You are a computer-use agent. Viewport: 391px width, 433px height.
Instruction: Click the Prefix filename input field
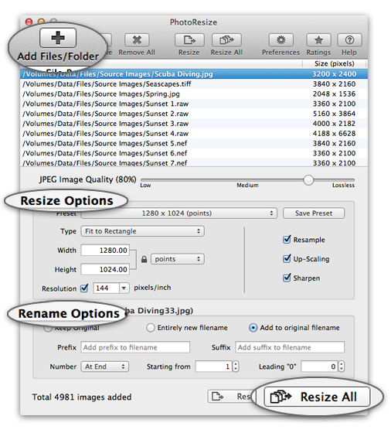[x=135, y=347]
